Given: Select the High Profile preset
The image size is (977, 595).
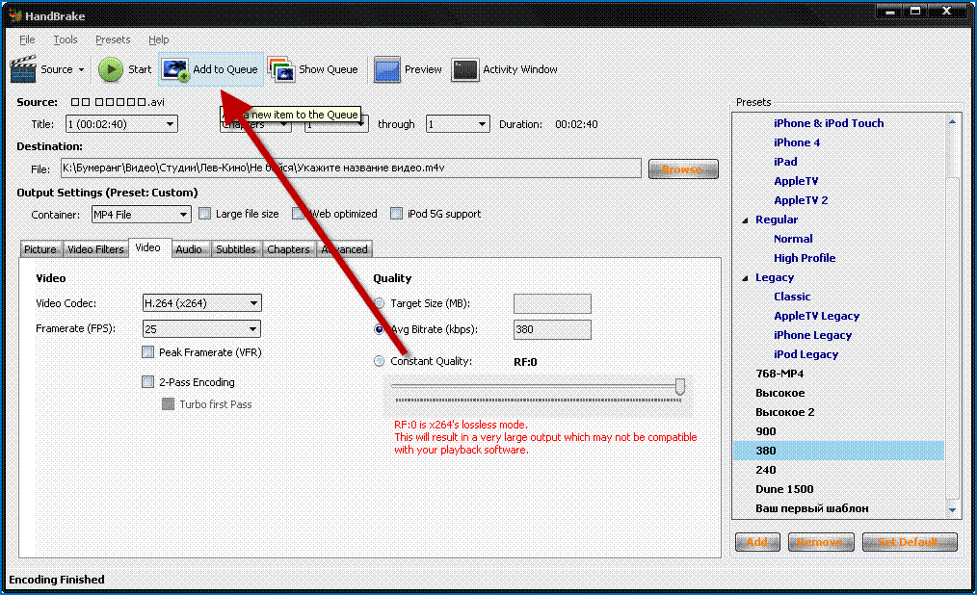Looking at the screenshot, I should [x=805, y=258].
